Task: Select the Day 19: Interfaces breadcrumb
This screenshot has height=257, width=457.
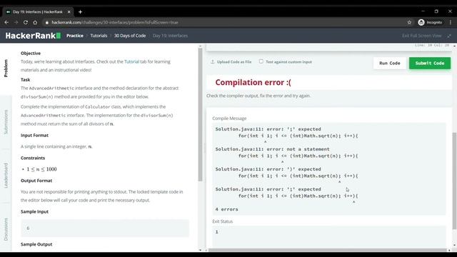Action: pos(170,36)
